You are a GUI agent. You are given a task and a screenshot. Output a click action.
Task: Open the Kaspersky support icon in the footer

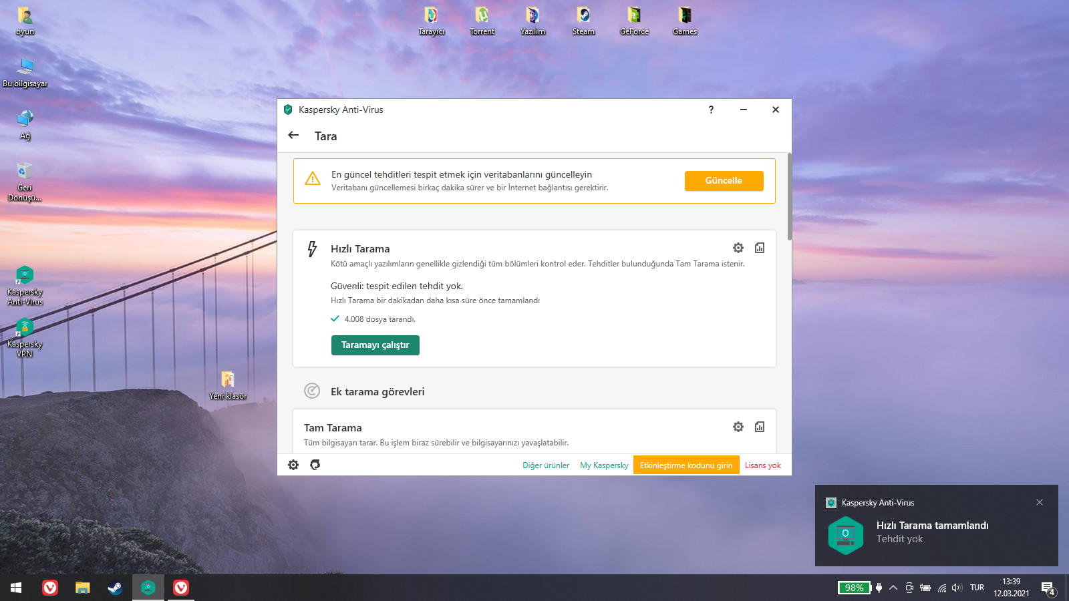[315, 465]
